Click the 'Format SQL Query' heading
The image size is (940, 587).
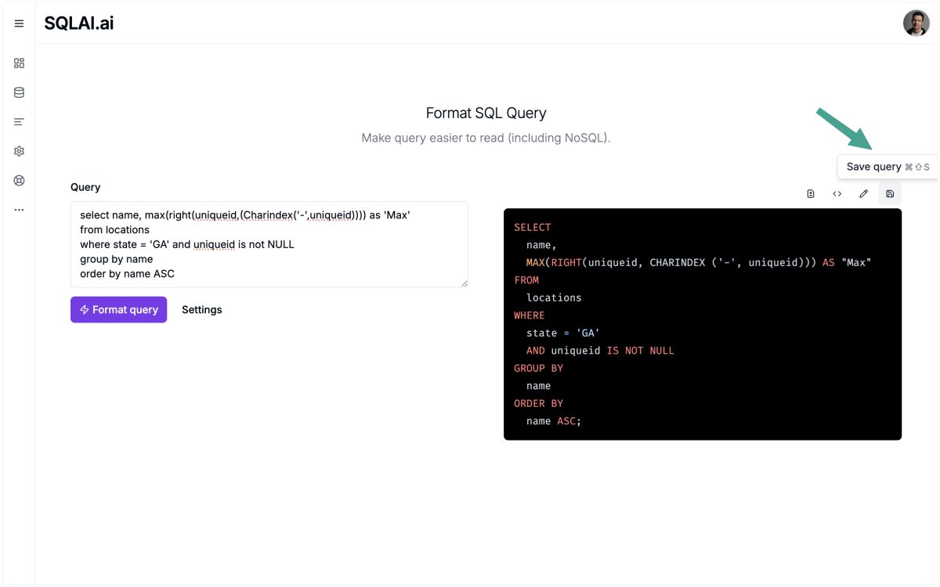point(486,113)
